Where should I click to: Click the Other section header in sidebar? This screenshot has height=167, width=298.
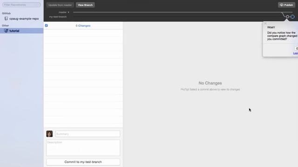click(x=6, y=26)
